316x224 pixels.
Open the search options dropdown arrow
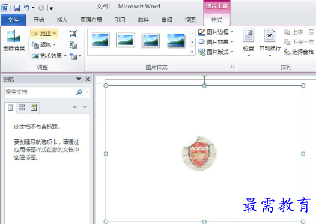(x=87, y=92)
